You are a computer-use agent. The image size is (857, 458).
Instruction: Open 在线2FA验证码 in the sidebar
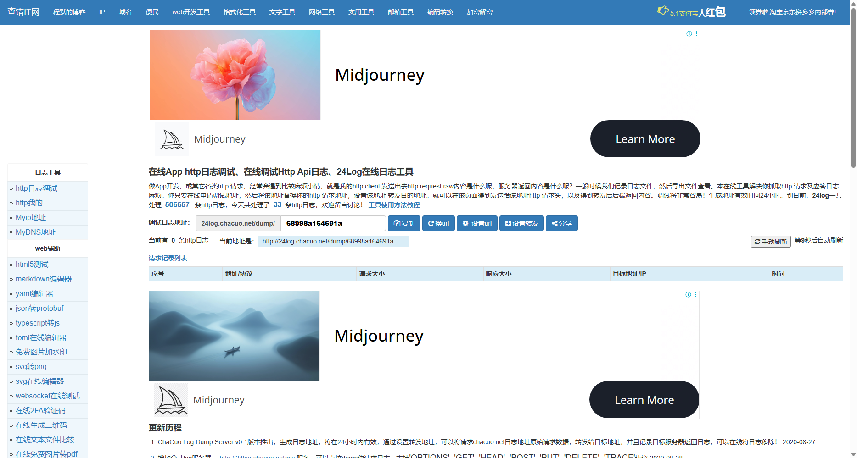(40, 411)
